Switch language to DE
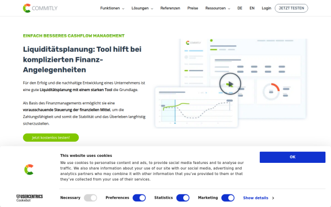The image size is (331, 207). click(x=240, y=8)
